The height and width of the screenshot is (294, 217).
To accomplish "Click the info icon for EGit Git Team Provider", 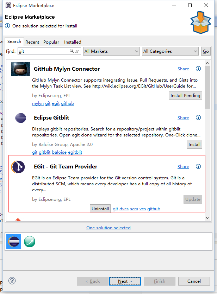I will click(198, 166).
